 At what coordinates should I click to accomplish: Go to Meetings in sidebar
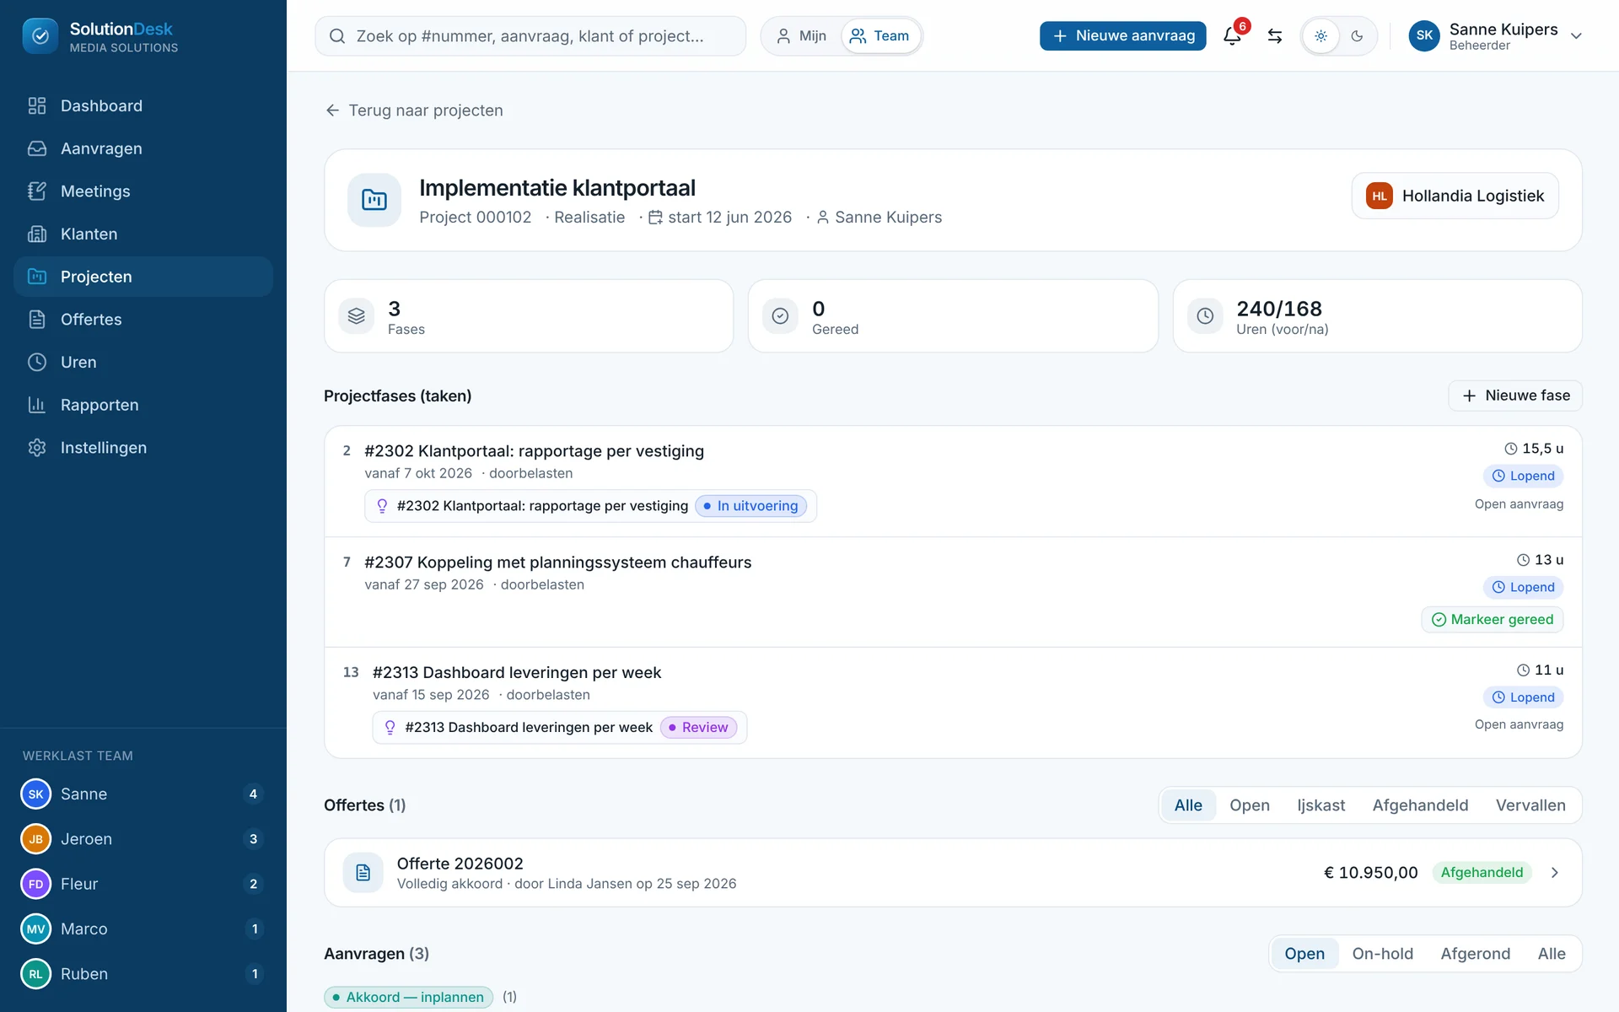point(143,191)
